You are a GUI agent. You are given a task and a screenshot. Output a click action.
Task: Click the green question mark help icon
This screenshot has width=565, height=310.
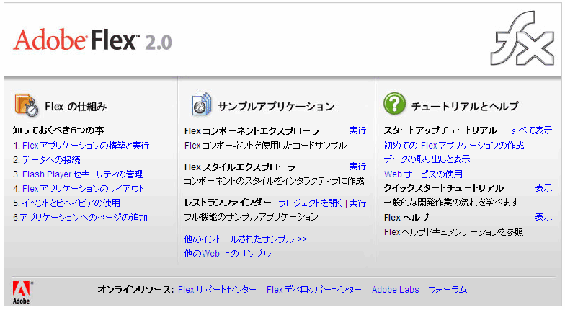394,104
